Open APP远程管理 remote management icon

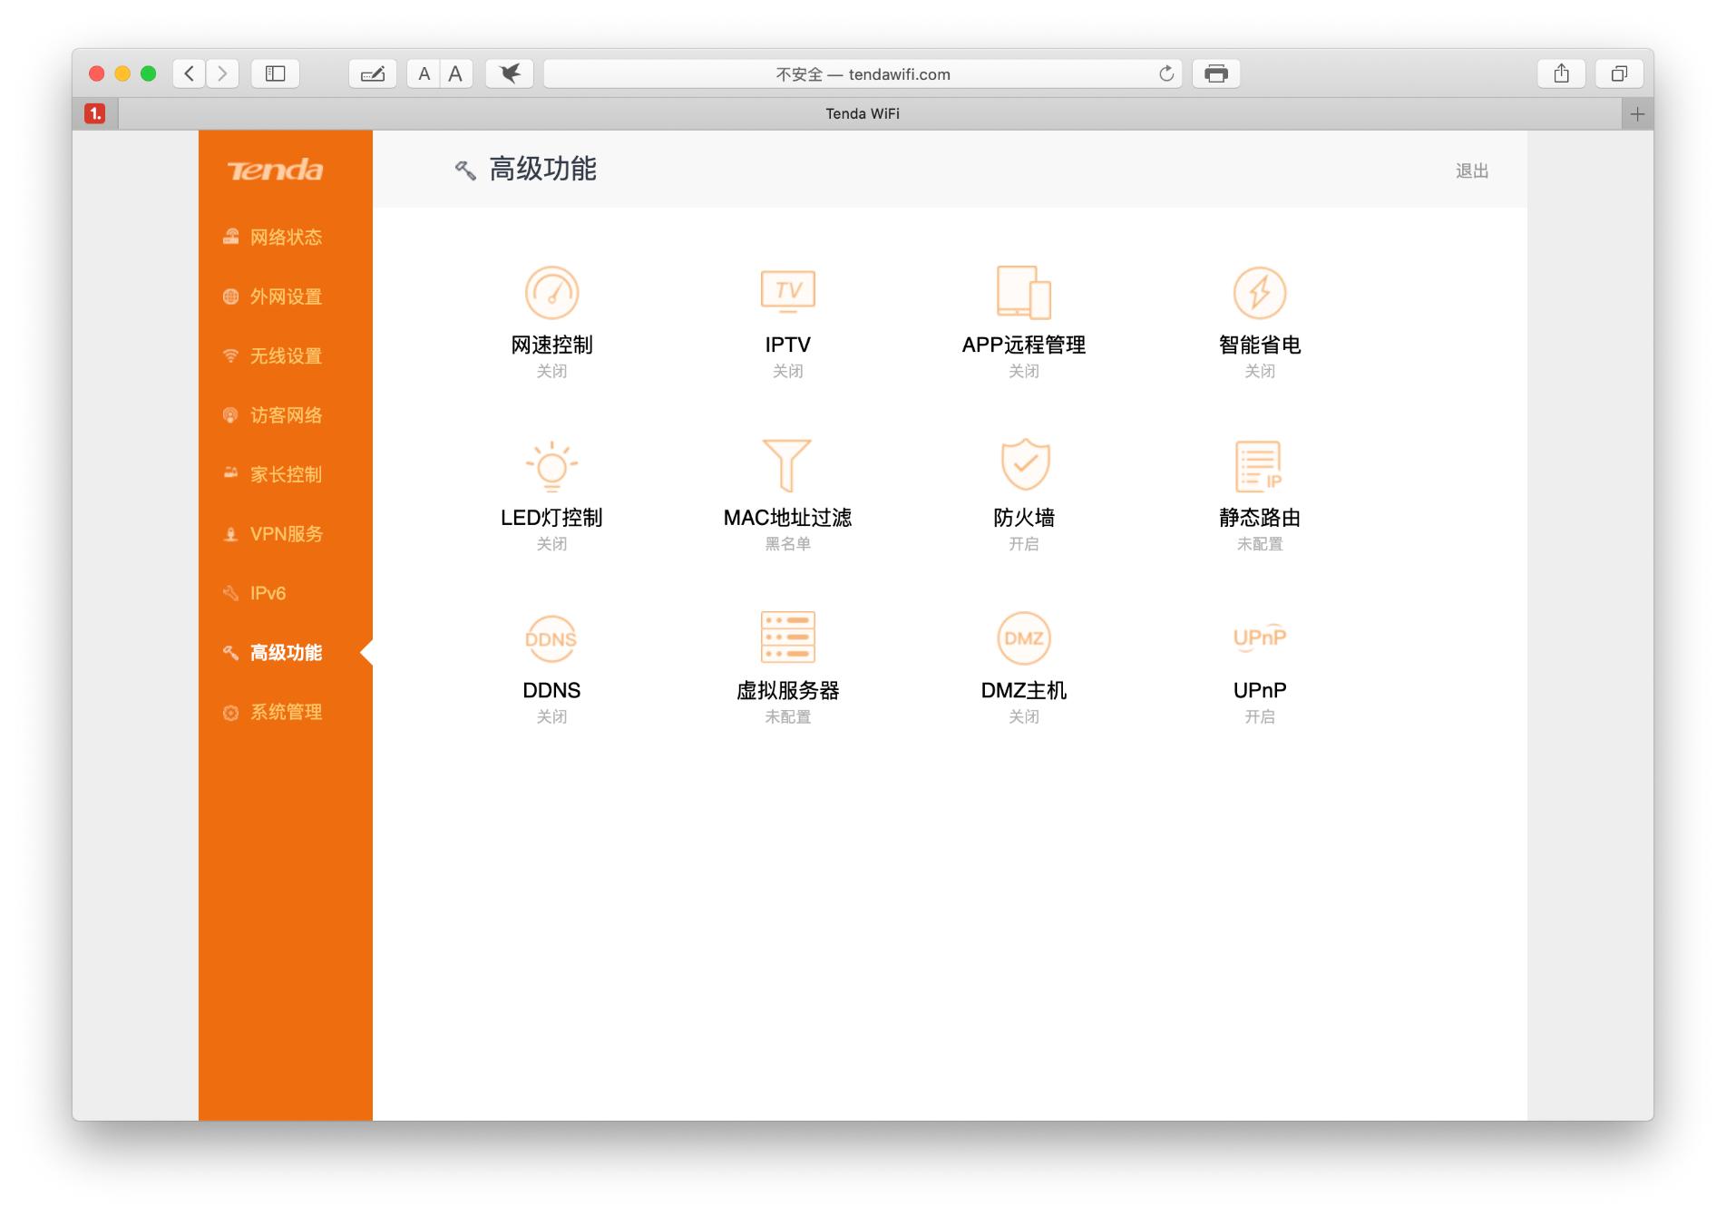1023,293
